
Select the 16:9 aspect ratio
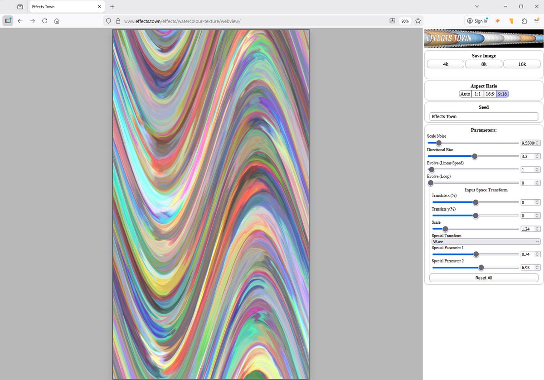[490, 94]
